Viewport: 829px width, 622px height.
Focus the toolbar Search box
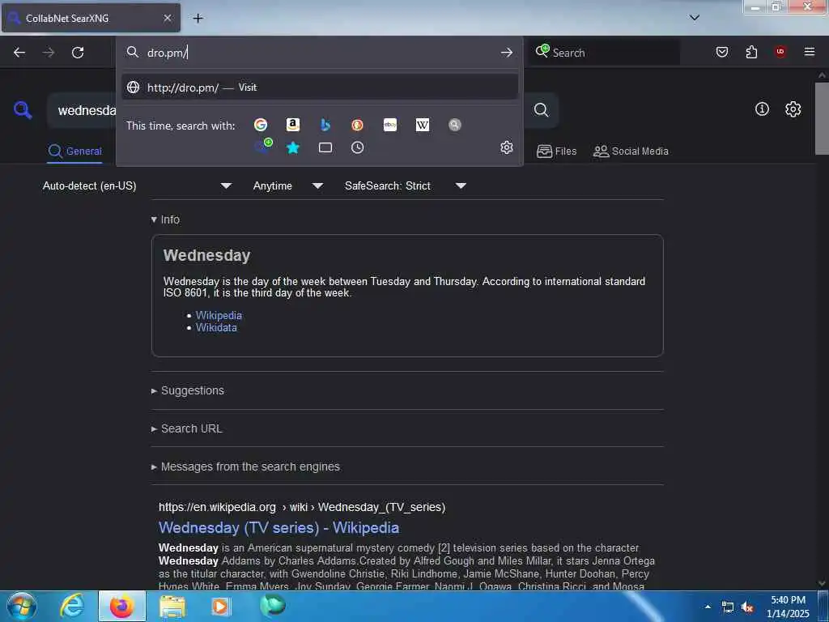(x=604, y=53)
